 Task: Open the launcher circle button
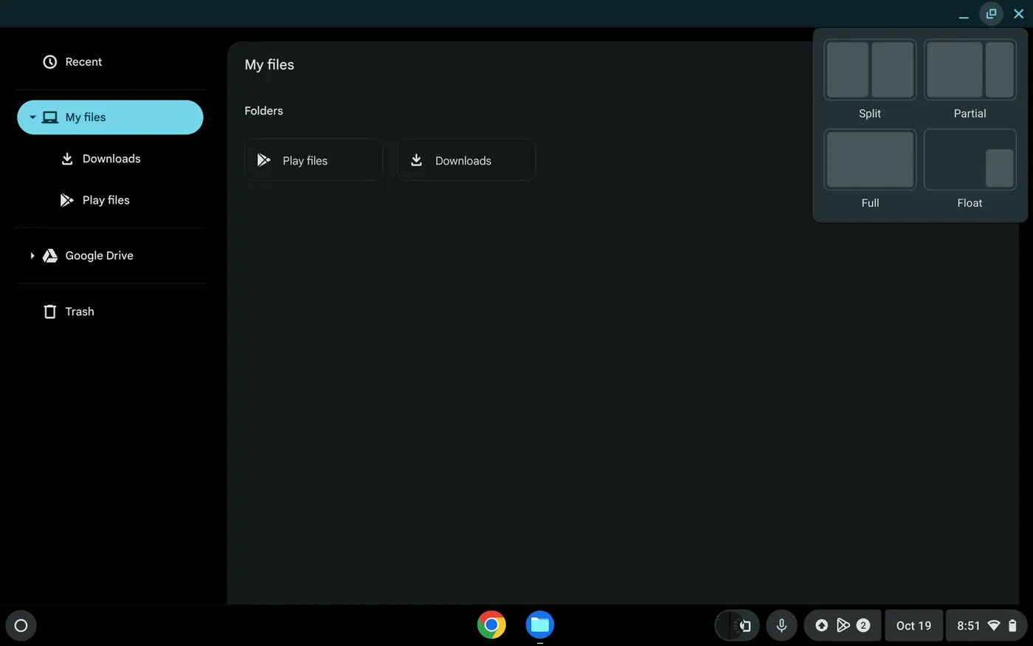pyautogui.click(x=21, y=625)
